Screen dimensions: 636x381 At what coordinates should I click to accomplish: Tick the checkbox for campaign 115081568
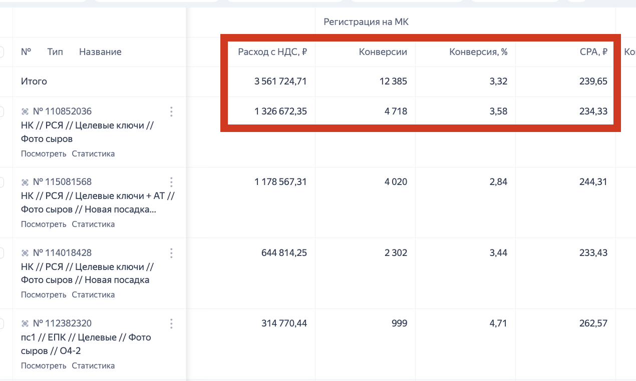[2, 182]
